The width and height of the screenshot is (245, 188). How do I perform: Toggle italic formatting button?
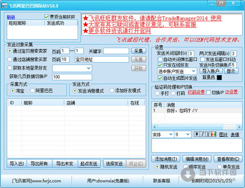pyautogui.click(x=203, y=134)
